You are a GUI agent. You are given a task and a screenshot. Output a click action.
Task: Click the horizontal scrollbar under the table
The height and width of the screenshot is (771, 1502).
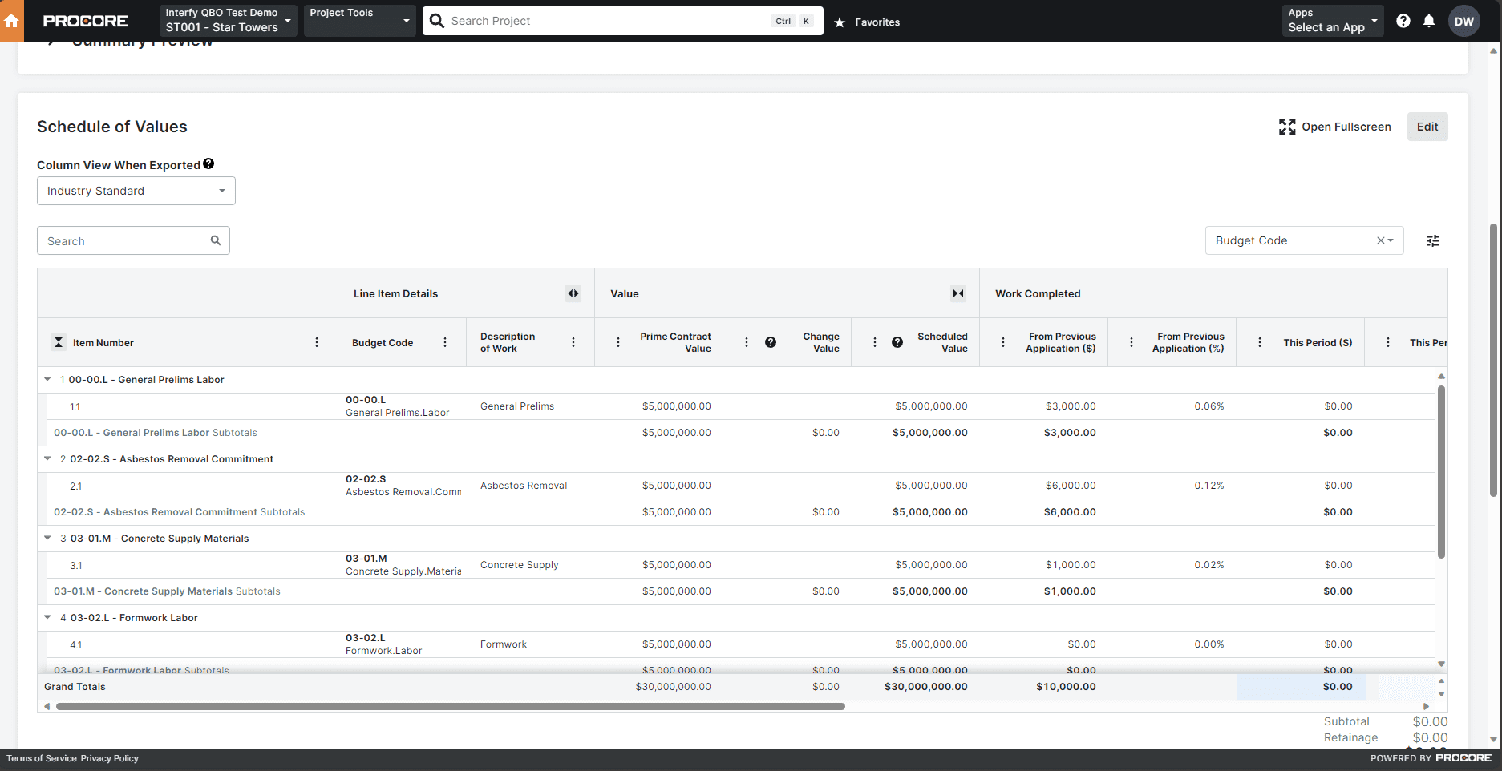(449, 707)
